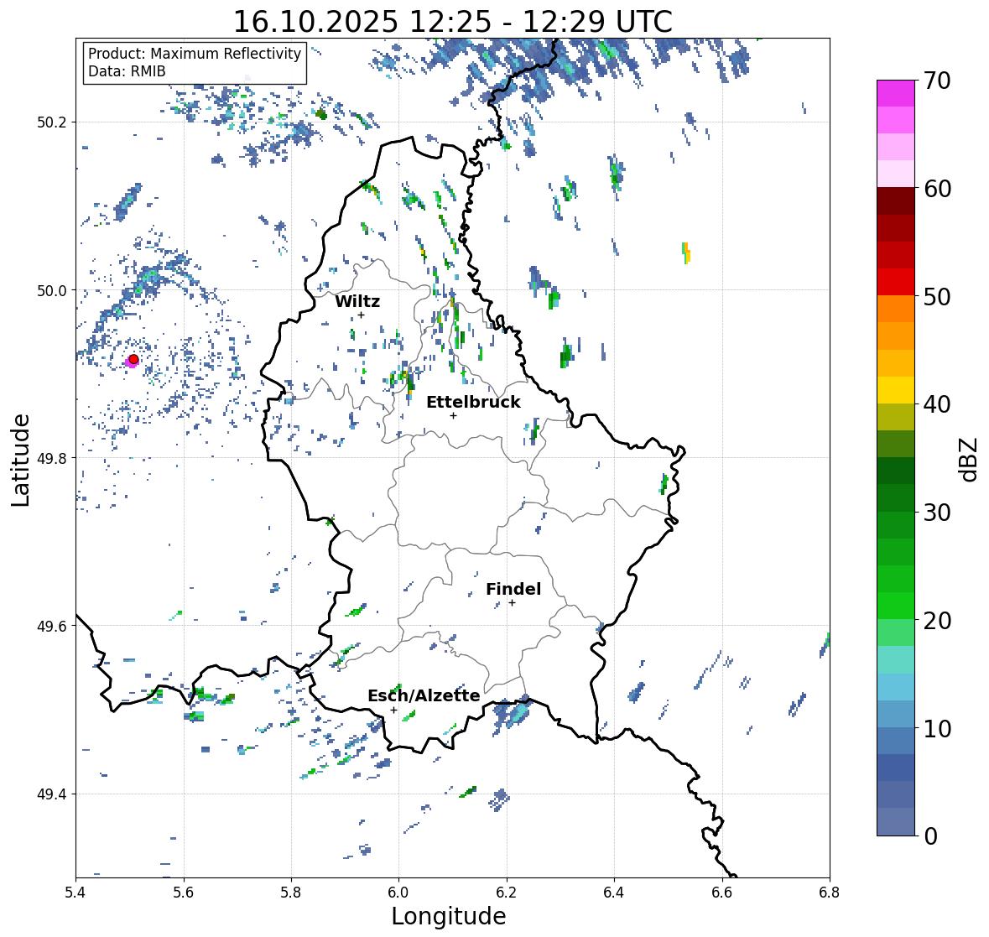
Task: Pick the magenta top colorbar segment
Action: pyautogui.click(x=896, y=93)
